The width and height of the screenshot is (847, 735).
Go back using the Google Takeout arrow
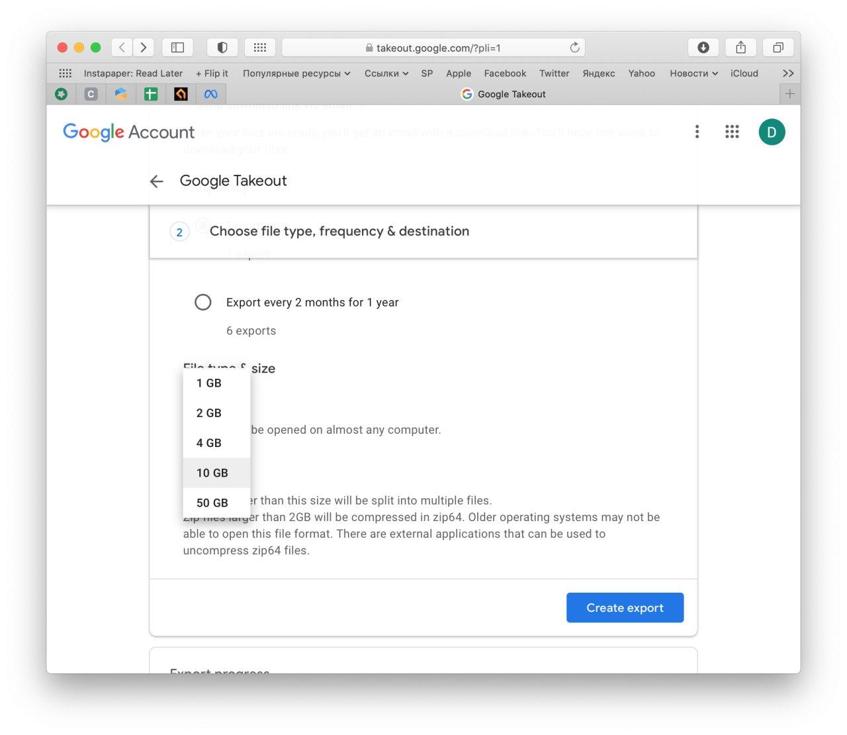[156, 181]
